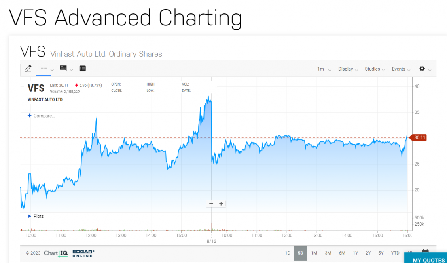
Task: Expand the 1m interval dropdown
Action: 324,69
